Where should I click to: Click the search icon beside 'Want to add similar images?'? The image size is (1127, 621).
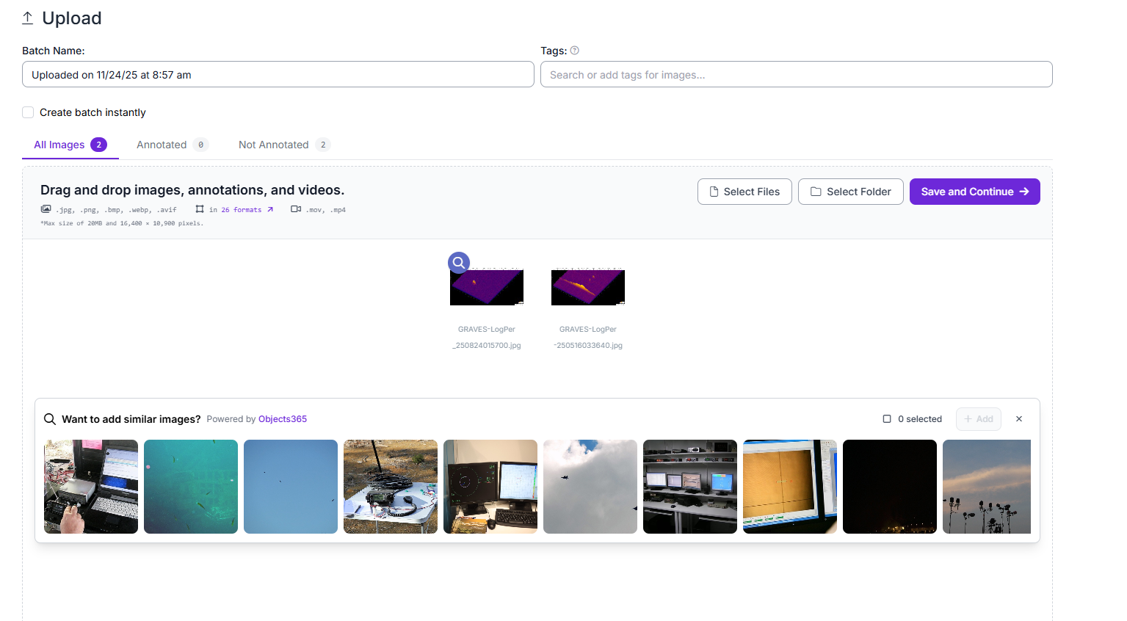click(50, 419)
